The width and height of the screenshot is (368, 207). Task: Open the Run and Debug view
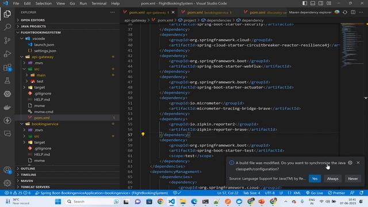pos(7,53)
